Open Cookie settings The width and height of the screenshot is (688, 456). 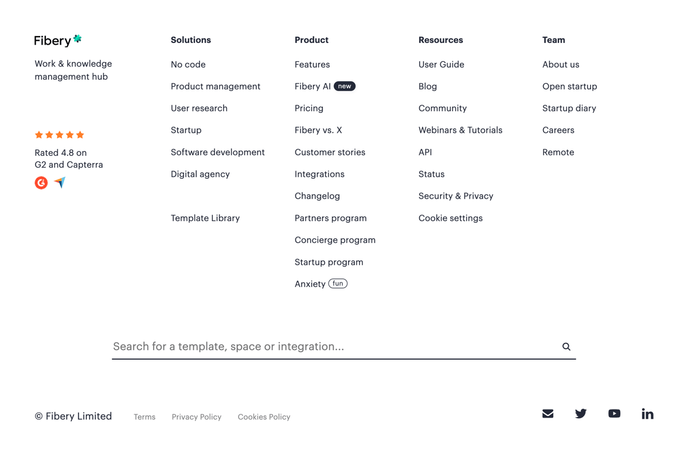click(451, 218)
